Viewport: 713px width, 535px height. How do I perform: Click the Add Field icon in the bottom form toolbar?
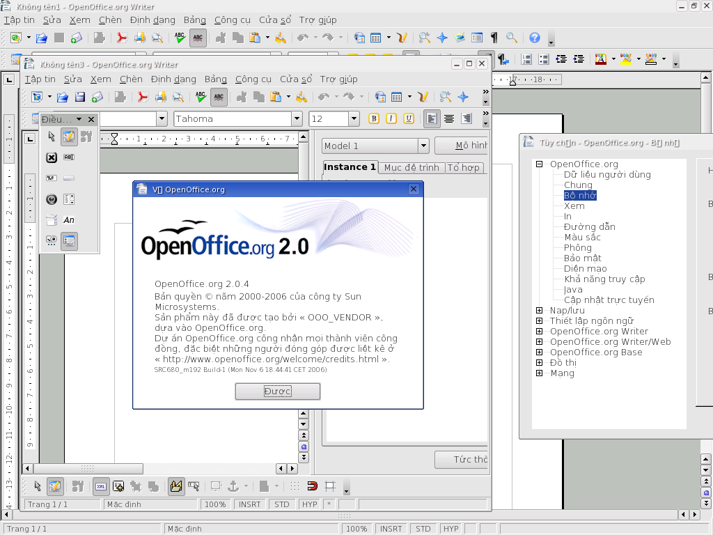click(118, 486)
